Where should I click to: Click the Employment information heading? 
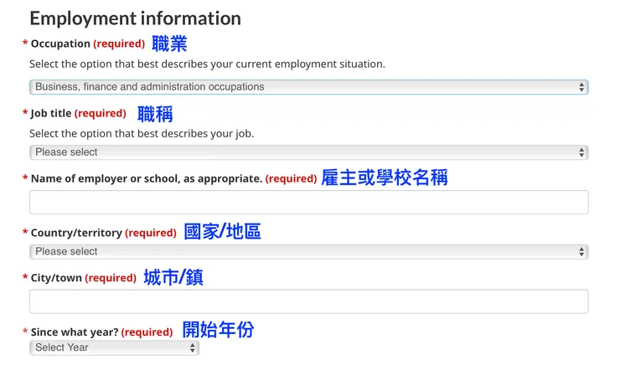[135, 18]
